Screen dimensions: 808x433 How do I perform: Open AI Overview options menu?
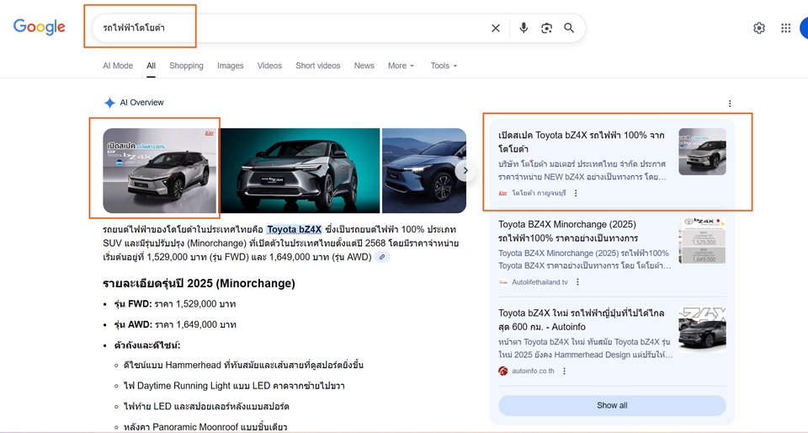[730, 104]
